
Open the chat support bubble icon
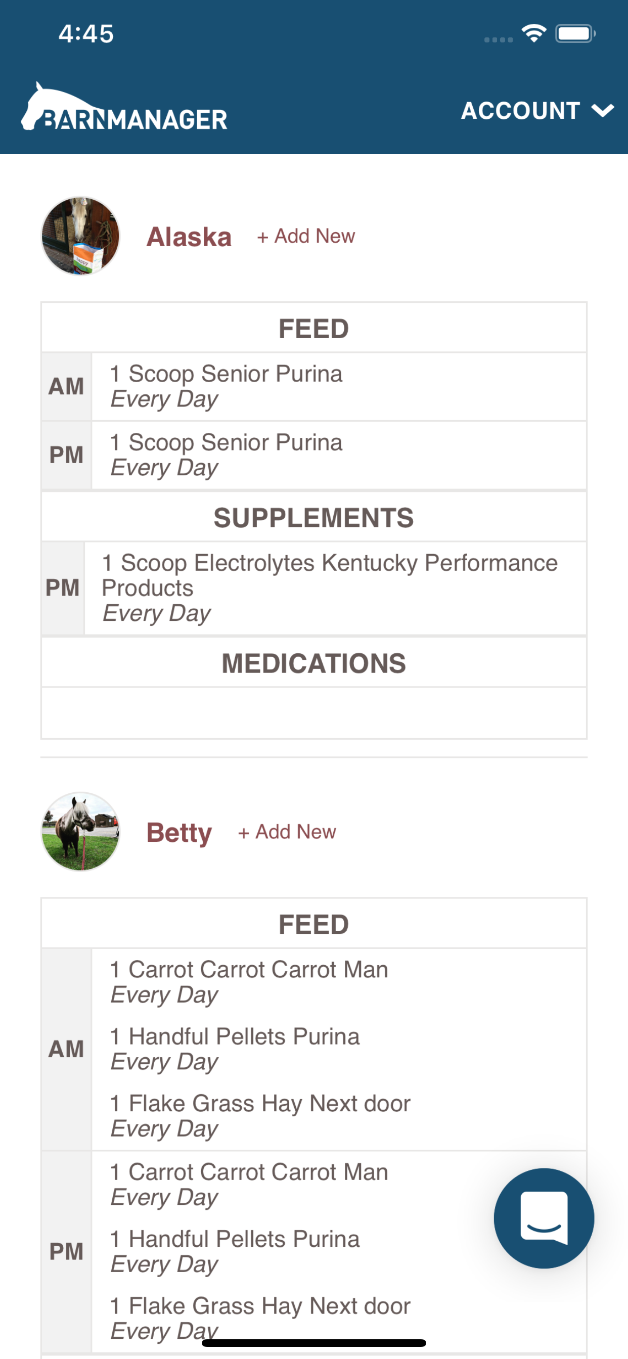click(544, 1218)
